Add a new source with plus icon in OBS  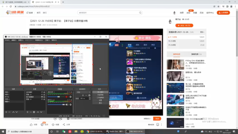(27, 112)
